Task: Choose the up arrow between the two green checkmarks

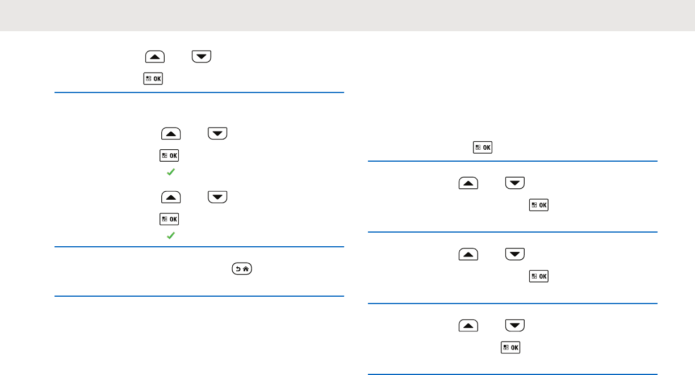Action: pyautogui.click(x=171, y=197)
